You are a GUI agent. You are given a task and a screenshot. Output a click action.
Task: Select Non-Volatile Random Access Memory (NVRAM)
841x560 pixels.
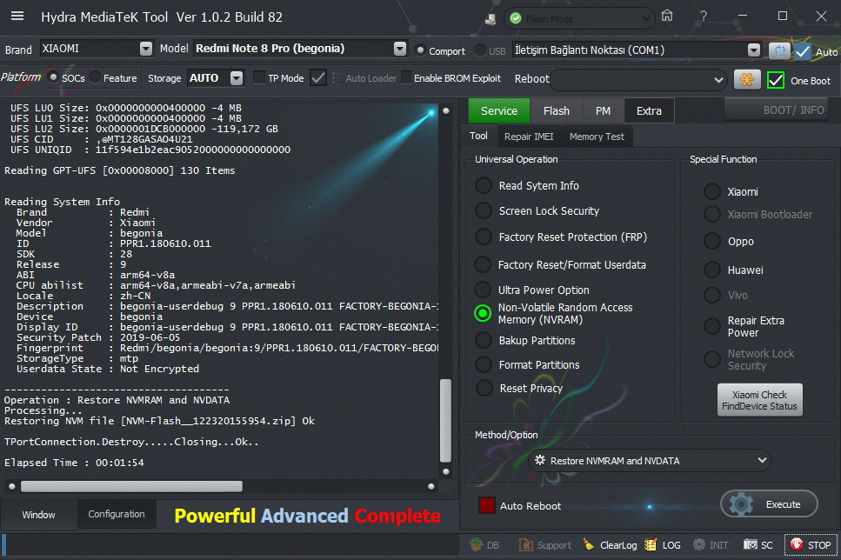[x=484, y=313]
